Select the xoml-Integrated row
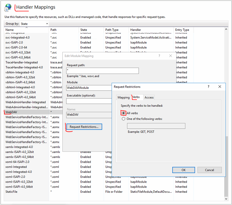Viewport: 232px width, 205px height. pos(16,167)
